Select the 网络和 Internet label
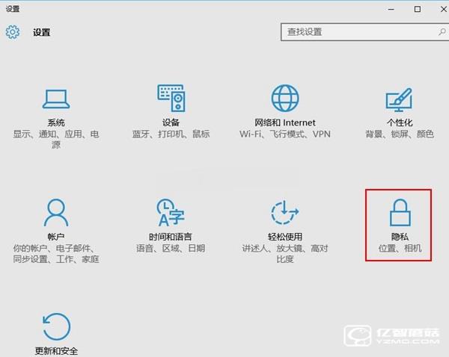This screenshot has height=357, width=449. pos(285,122)
